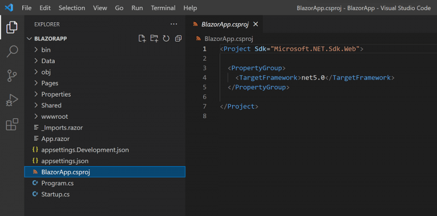Open the Explorer view in activity bar
Screen dimensions: 437x216
tap(12, 27)
